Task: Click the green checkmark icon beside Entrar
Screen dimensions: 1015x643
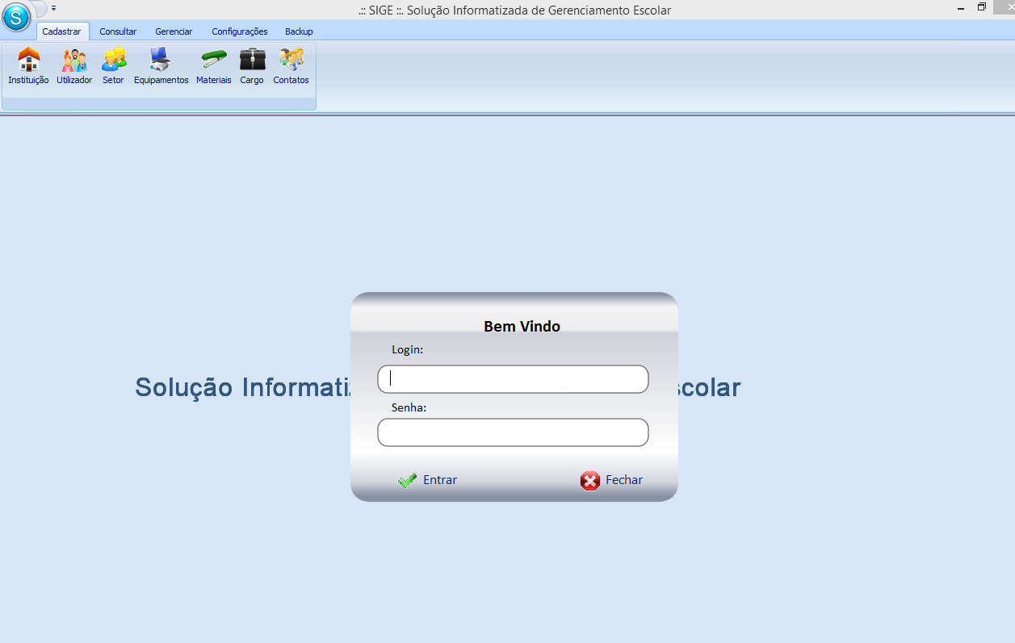Action: click(x=408, y=479)
